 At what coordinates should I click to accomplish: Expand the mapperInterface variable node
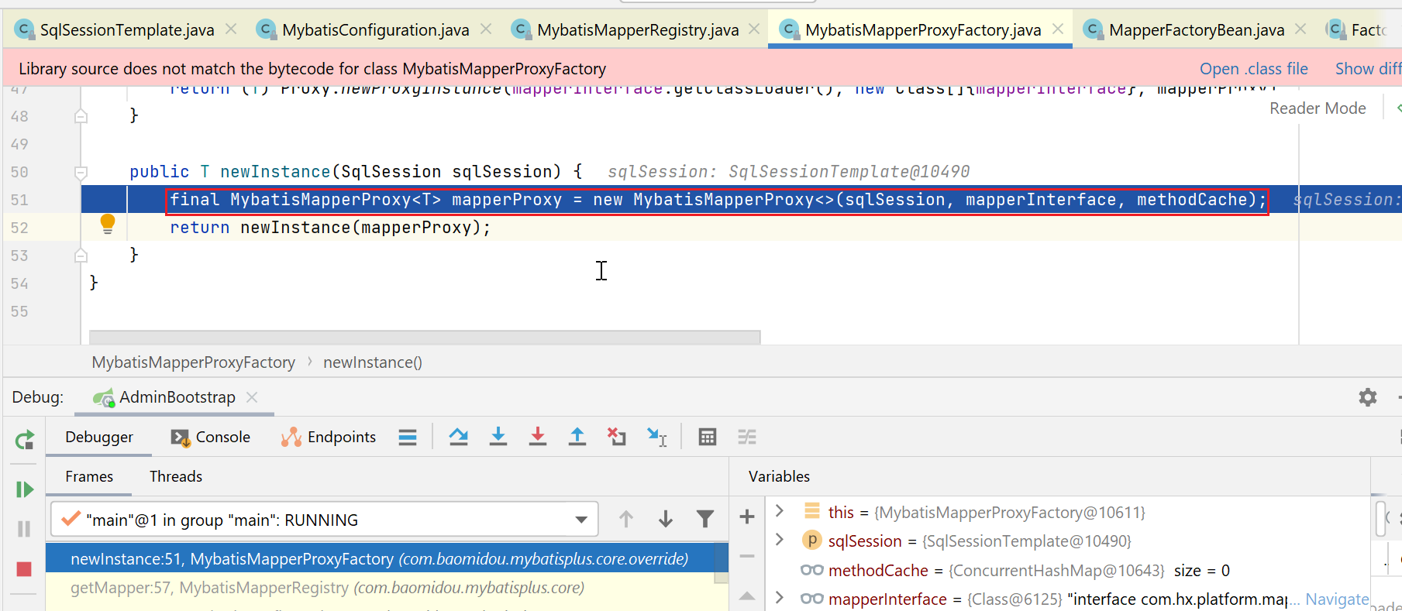[x=780, y=598]
